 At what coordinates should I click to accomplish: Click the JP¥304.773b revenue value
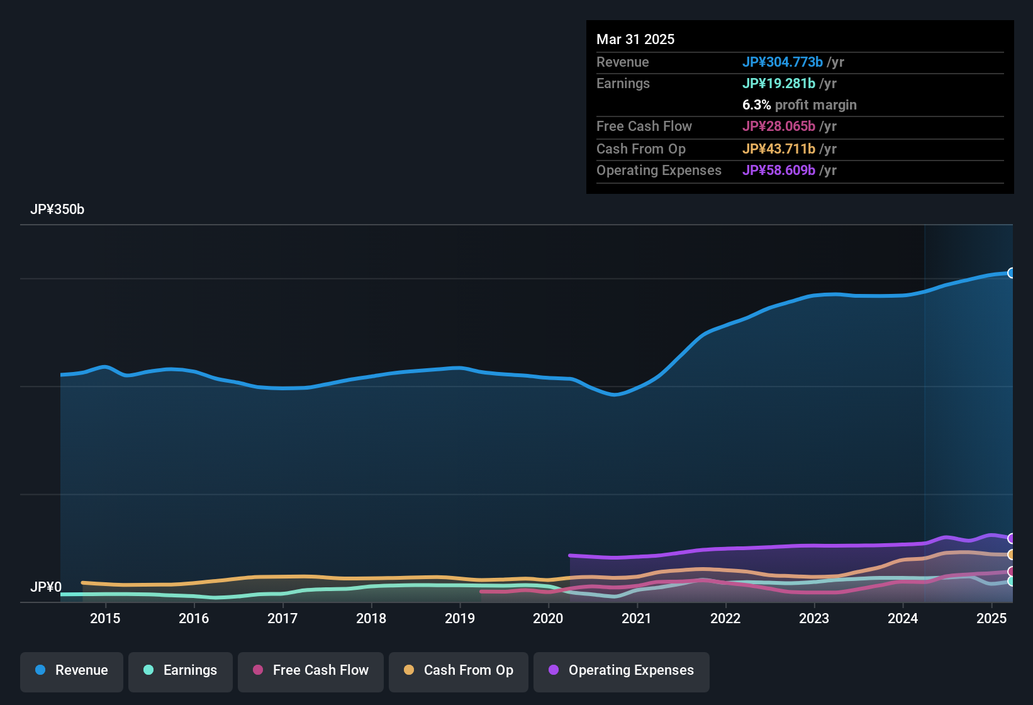click(x=783, y=62)
